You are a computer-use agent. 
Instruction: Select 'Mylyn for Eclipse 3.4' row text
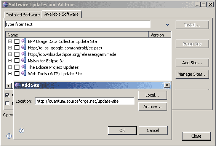click(x=47, y=61)
